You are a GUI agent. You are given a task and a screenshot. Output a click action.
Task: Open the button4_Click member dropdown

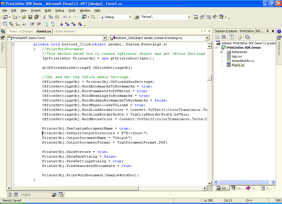(207, 38)
